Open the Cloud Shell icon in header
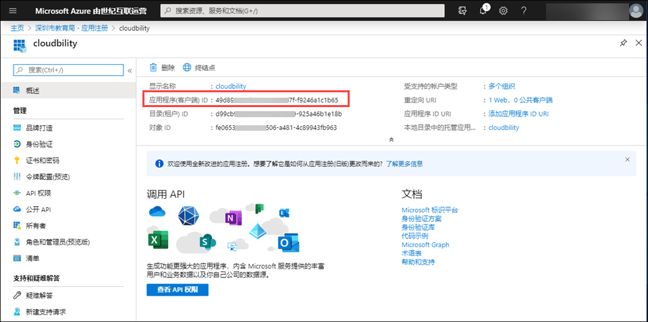Image resolution: width=648 pixels, height=322 pixels. coord(462,11)
